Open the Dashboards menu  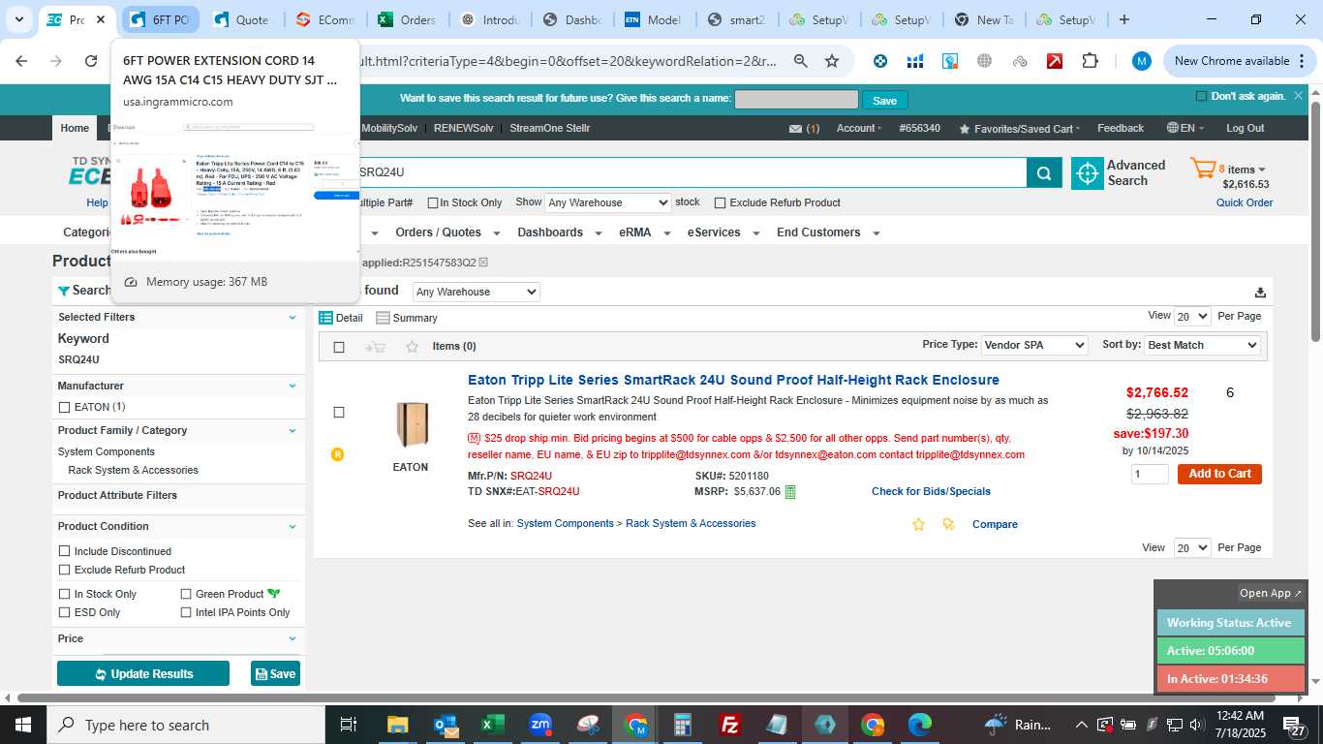[x=560, y=232]
